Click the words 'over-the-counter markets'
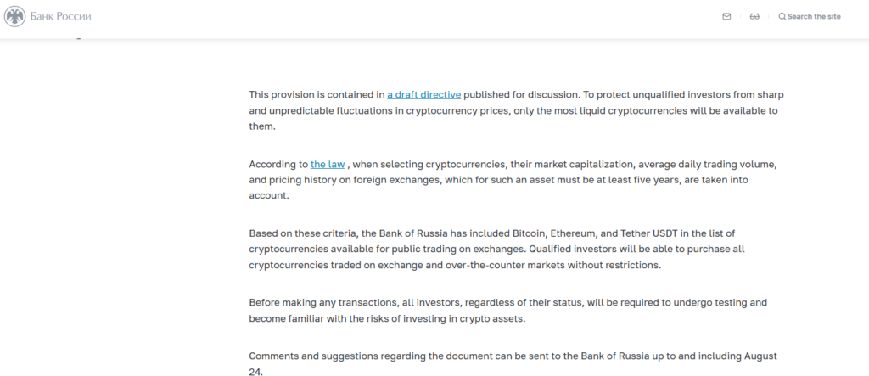The height and width of the screenshot is (376, 869). click(x=506, y=265)
